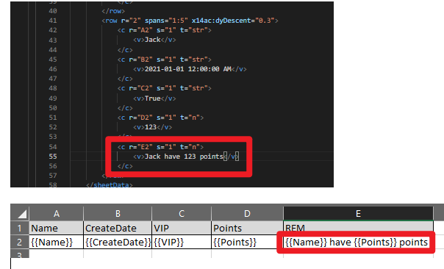
Task: Click the closing sheetData tag
Action: tap(110, 185)
